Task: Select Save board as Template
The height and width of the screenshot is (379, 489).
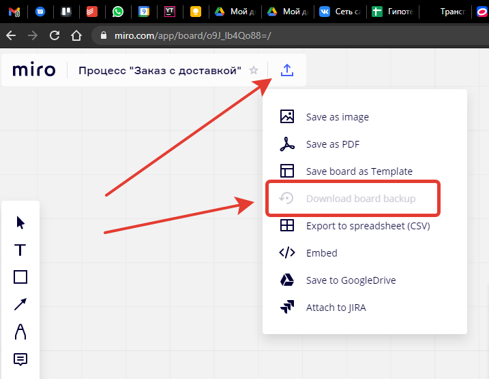Action: pos(359,171)
